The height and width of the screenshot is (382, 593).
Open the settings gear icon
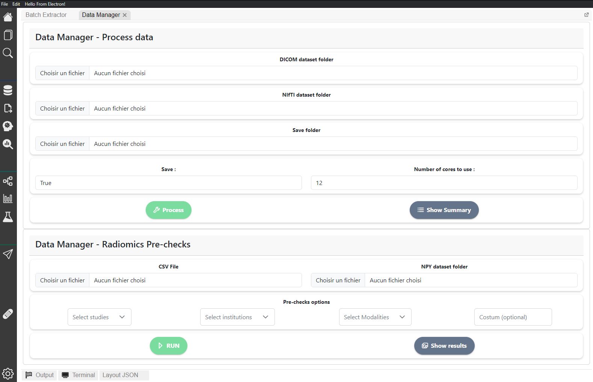tap(8, 374)
